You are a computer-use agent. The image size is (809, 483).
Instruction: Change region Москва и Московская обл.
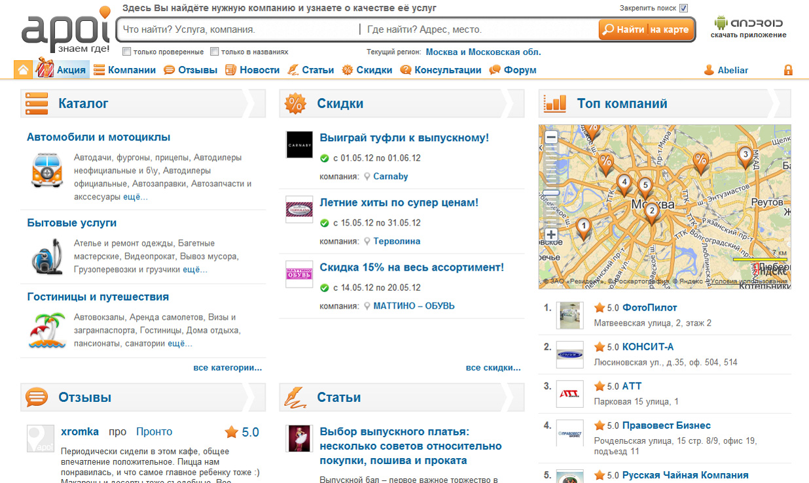point(483,52)
